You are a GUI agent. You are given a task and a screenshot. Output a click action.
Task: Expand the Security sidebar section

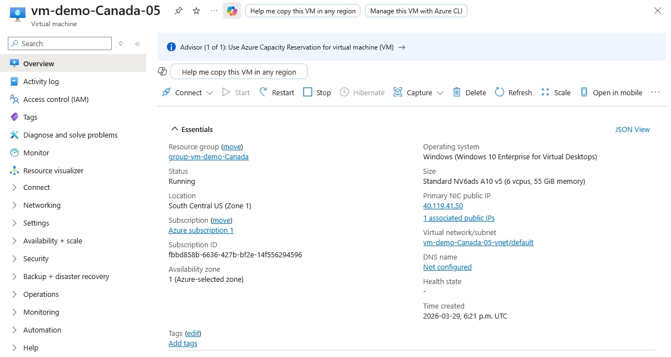click(x=36, y=258)
